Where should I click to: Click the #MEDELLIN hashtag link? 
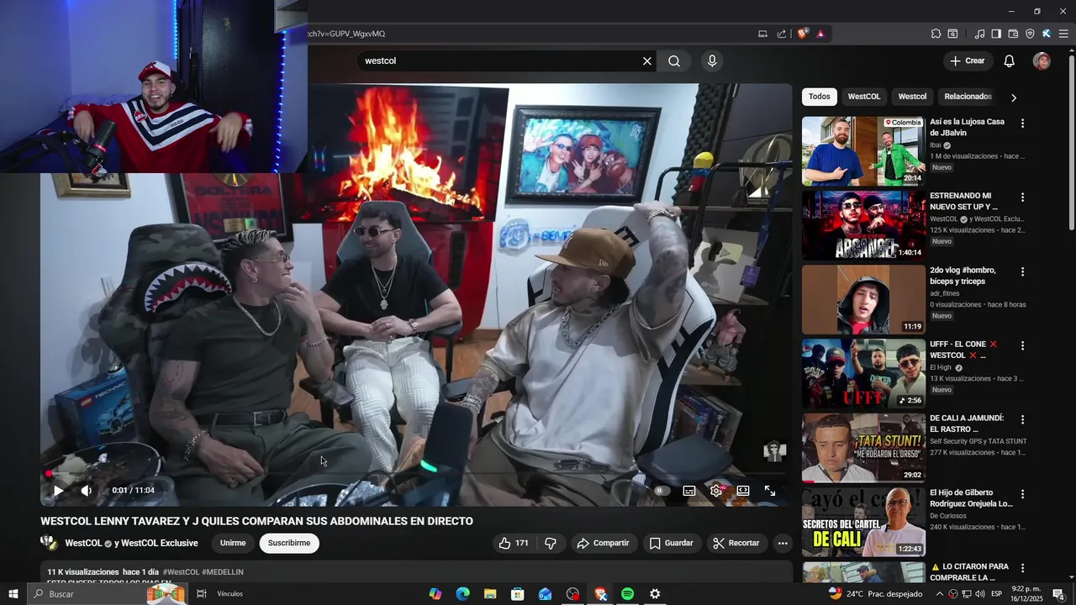coord(223,572)
